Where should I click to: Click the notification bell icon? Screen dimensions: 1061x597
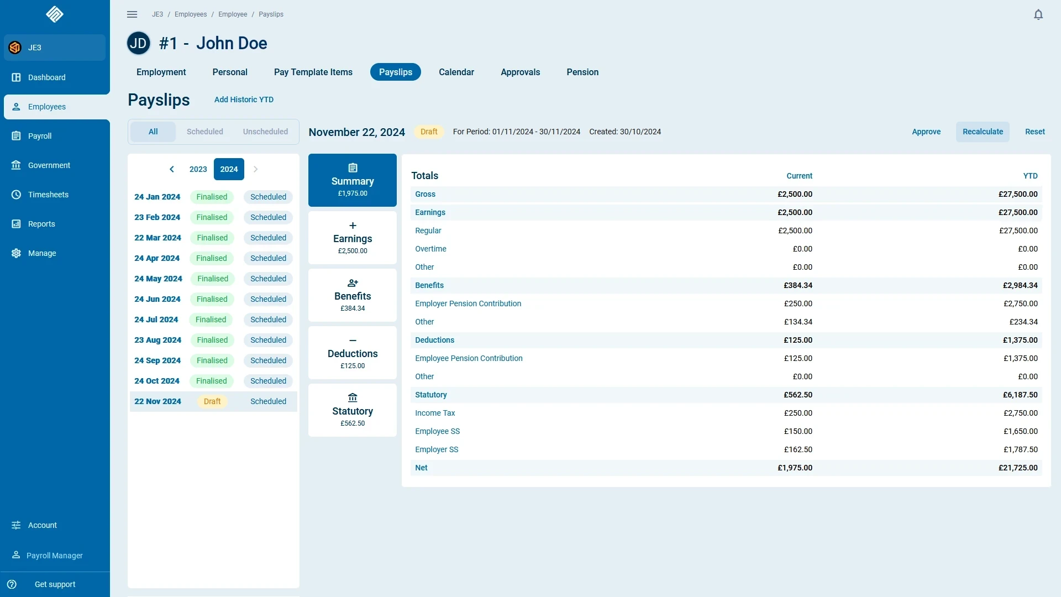point(1038,14)
